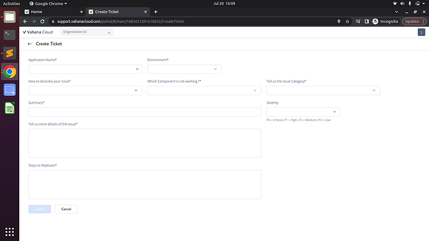Click the browser address bar URL
429x241 pixels.
coord(121,21)
